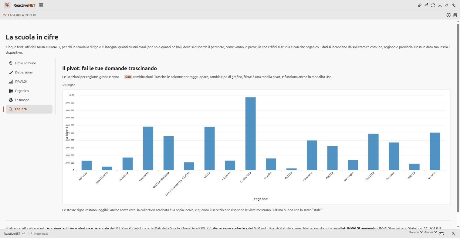460x238 pixels.
Task: Toggle the dark mode switch
Action: tap(441, 233)
